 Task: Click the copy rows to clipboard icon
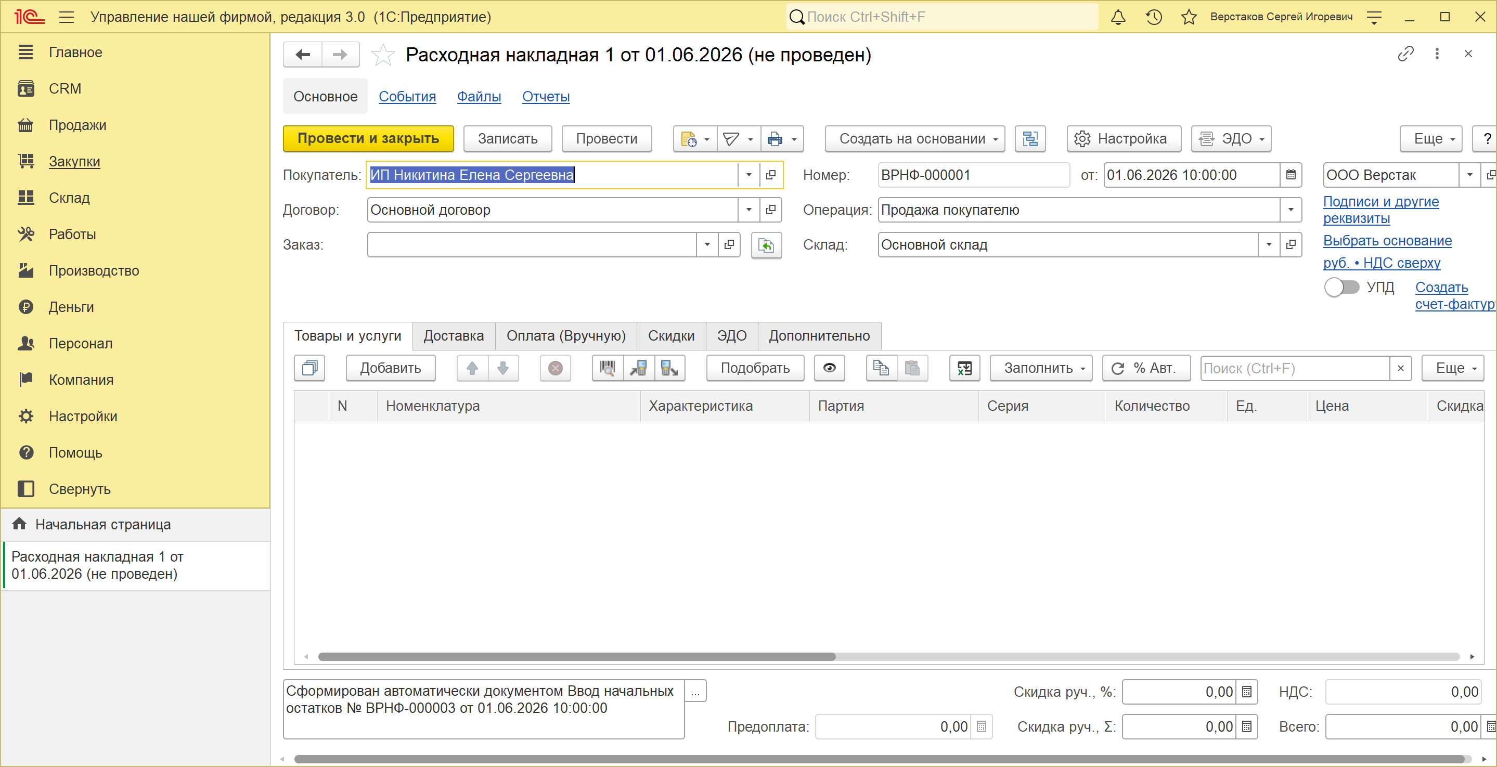coord(881,368)
